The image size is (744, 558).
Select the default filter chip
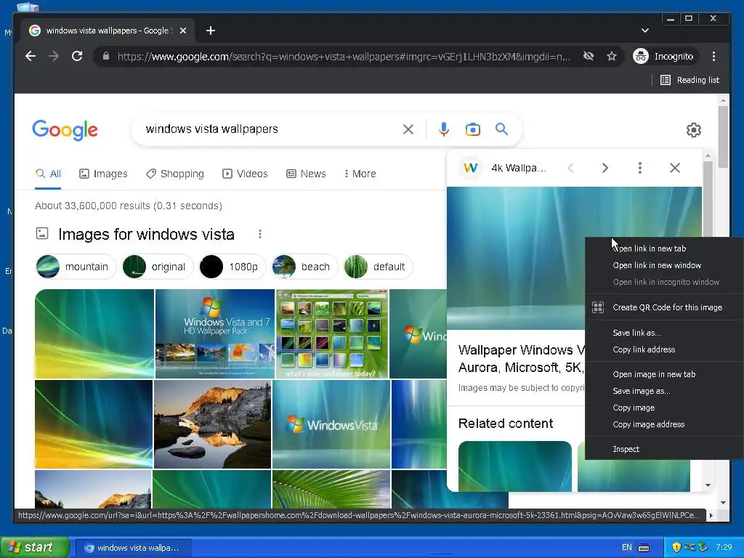point(378,267)
